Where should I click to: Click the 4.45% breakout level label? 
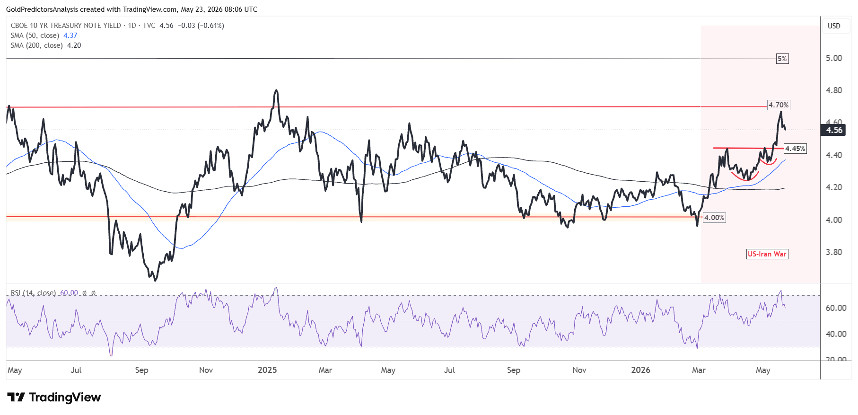click(x=795, y=149)
